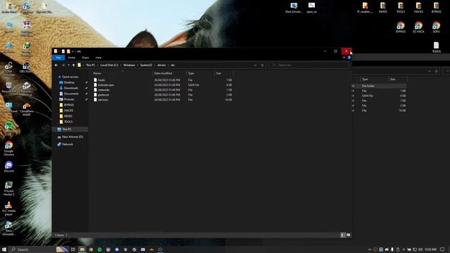Switch to large icons view toggle
Screen dimensions: 450x253
pyautogui.click(x=348, y=235)
